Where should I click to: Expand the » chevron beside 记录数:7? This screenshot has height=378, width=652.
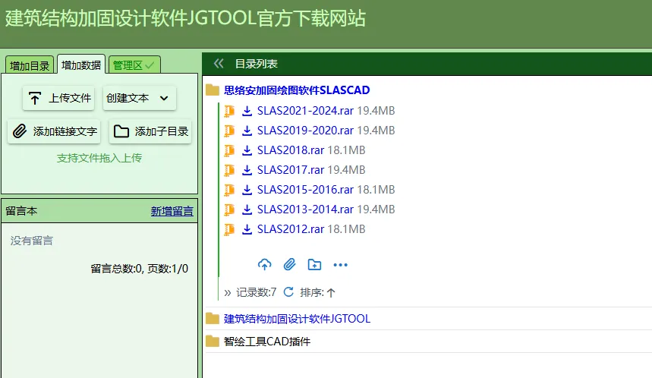click(228, 293)
